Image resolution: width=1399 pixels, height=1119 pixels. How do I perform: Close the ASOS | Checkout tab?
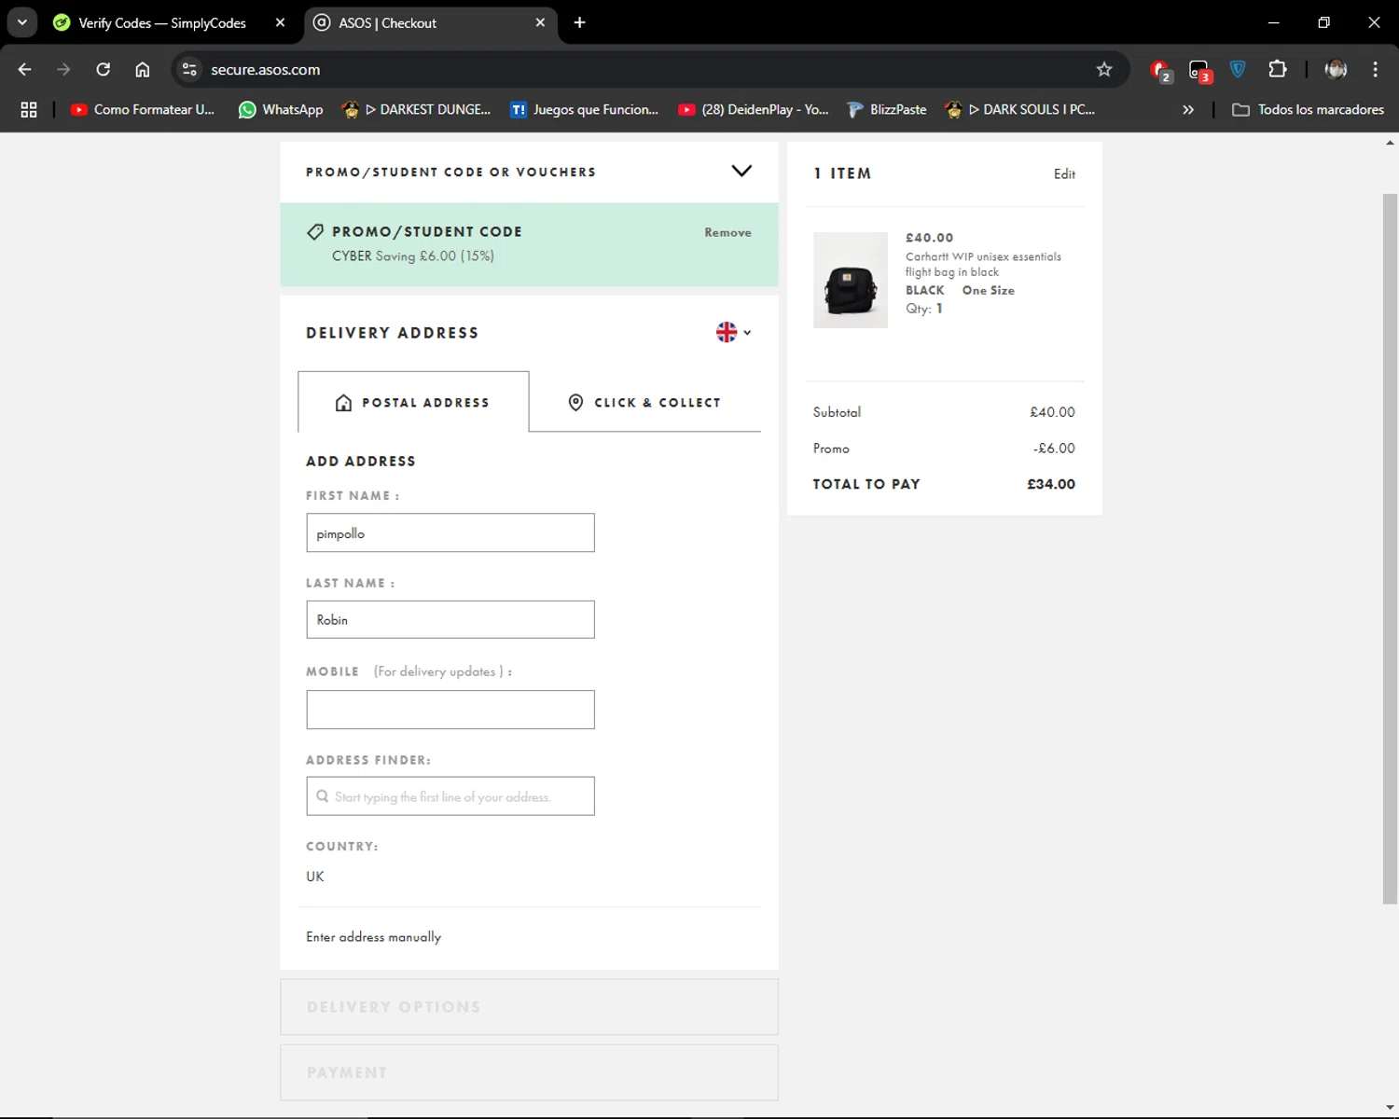point(540,22)
